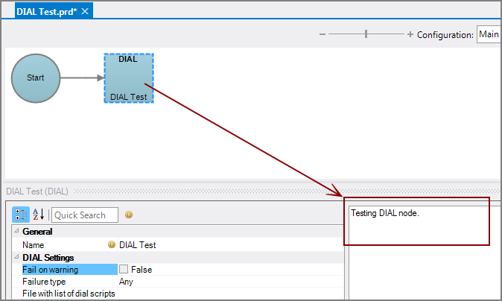Click the gold icon beside Name property
This screenshot has height=301, width=502.
click(112, 244)
